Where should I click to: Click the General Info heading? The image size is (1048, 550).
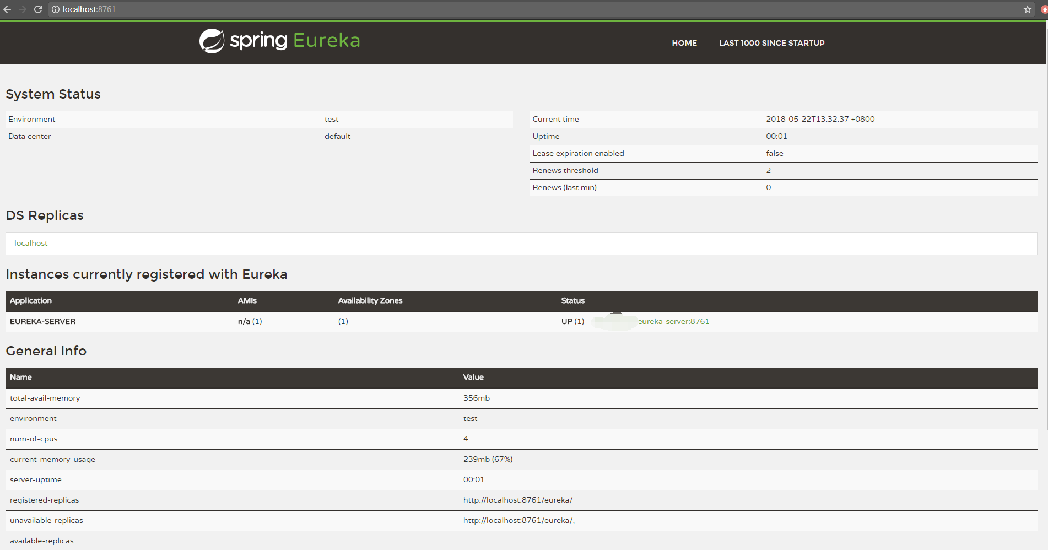pyautogui.click(x=46, y=351)
